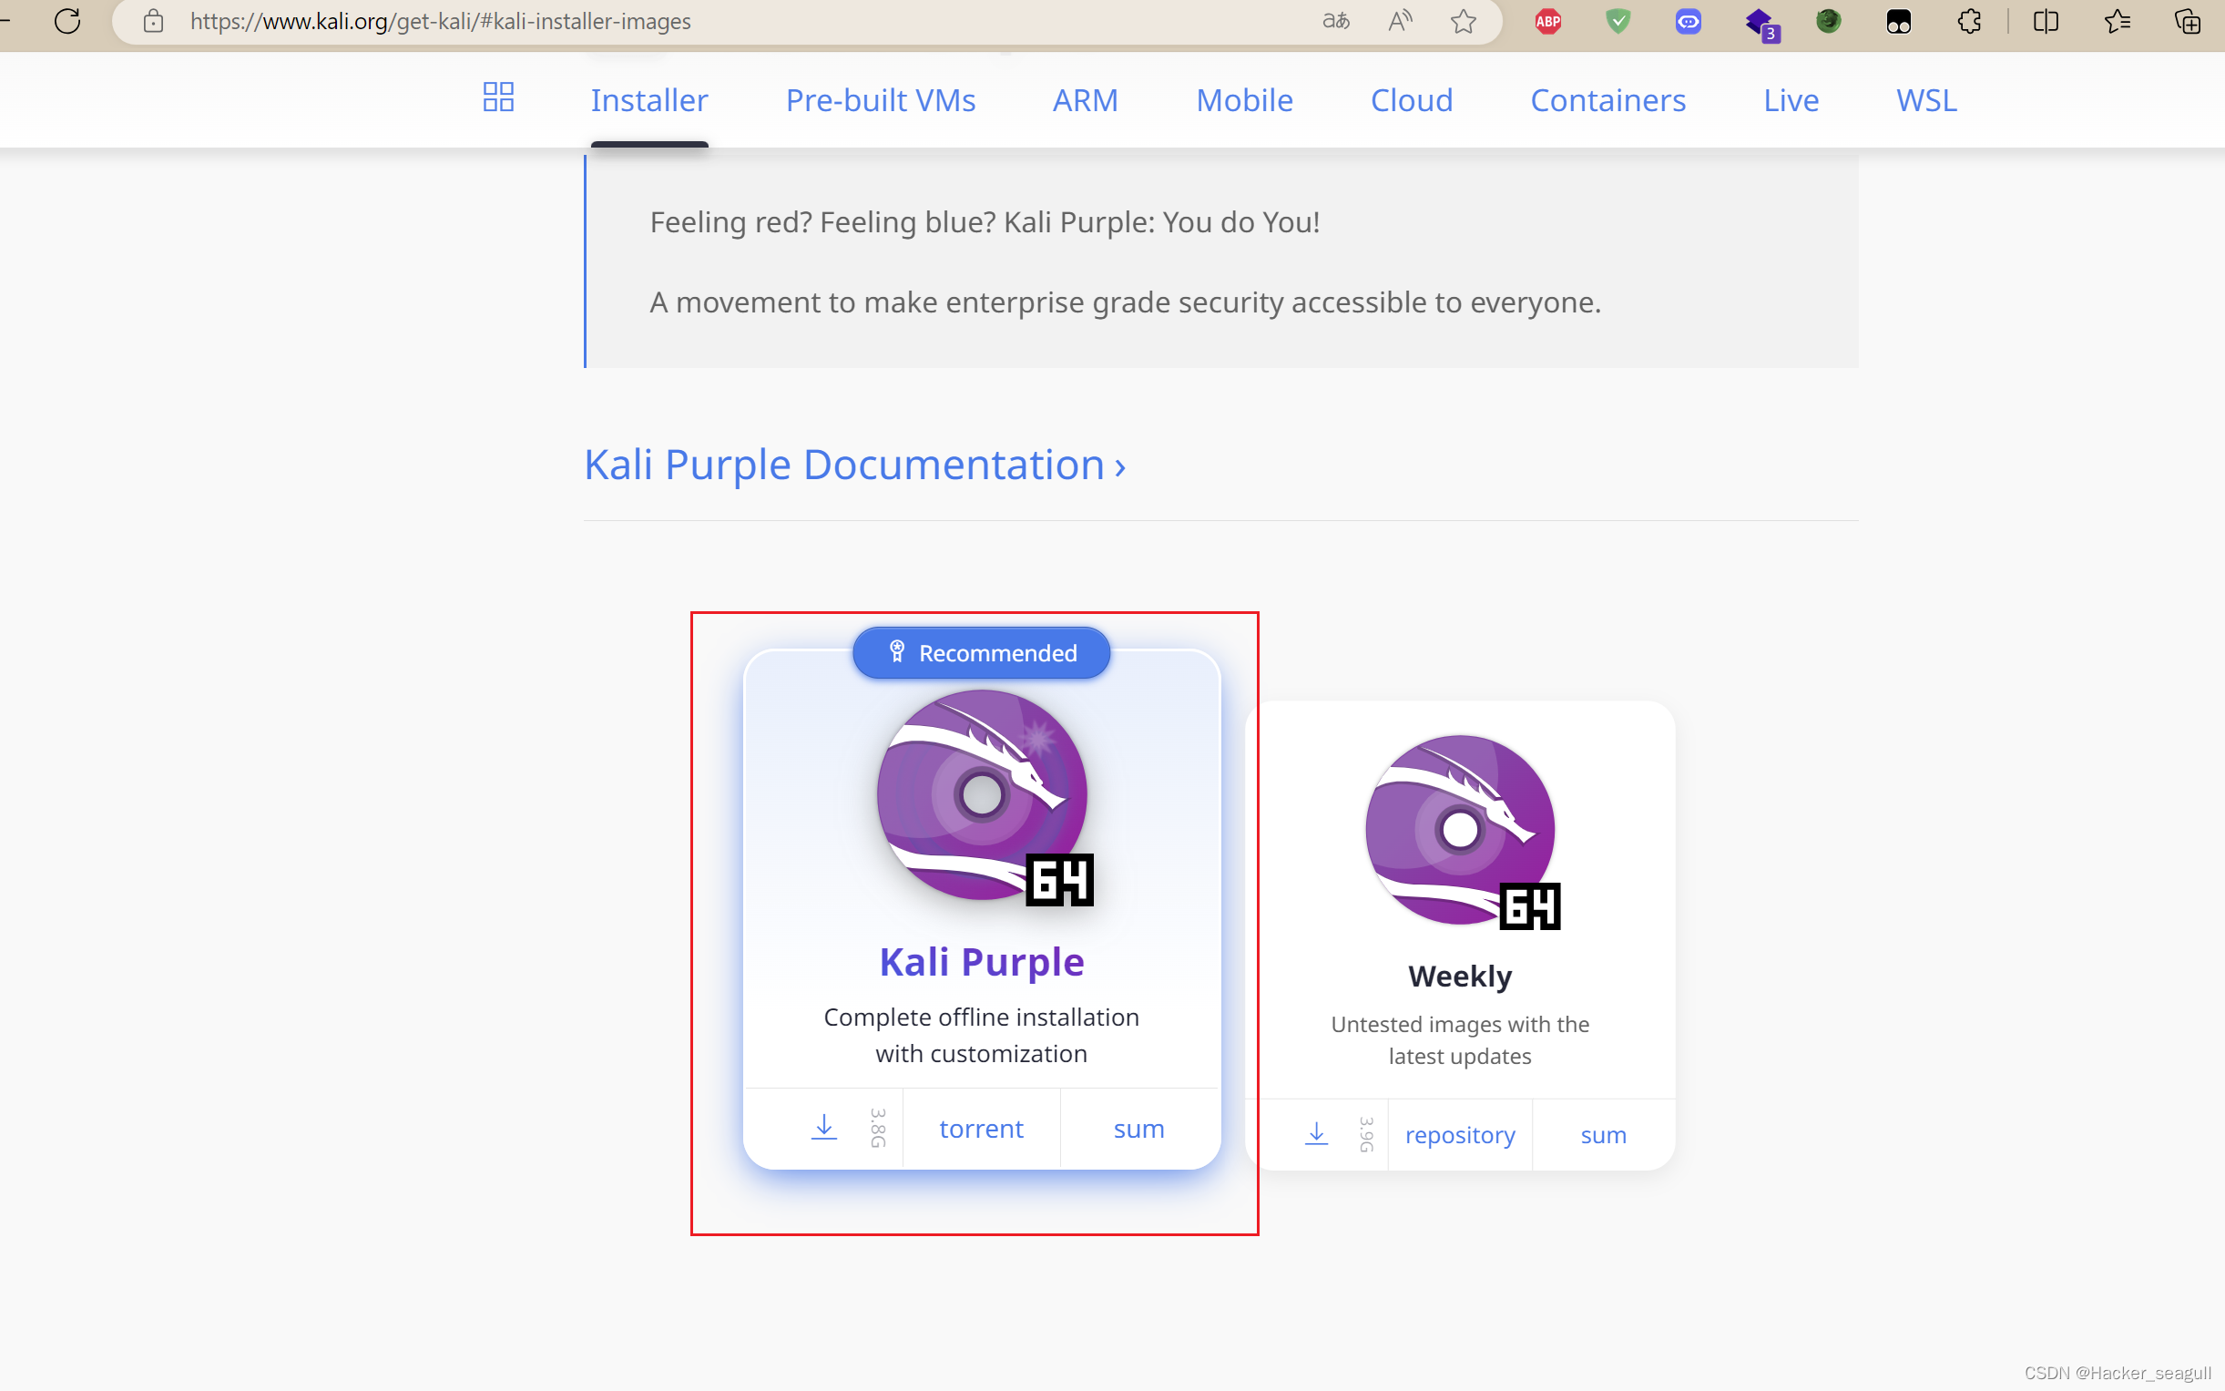
Task: Click the Weekly image download arrow icon
Action: pyautogui.click(x=1316, y=1133)
